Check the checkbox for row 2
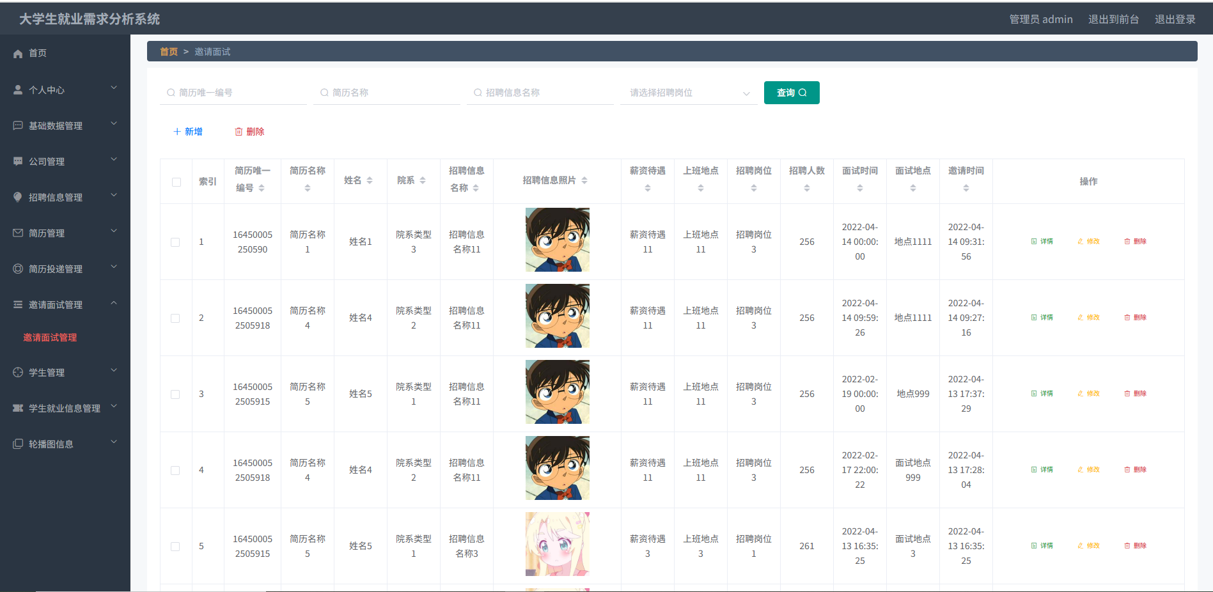 [x=176, y=317]
